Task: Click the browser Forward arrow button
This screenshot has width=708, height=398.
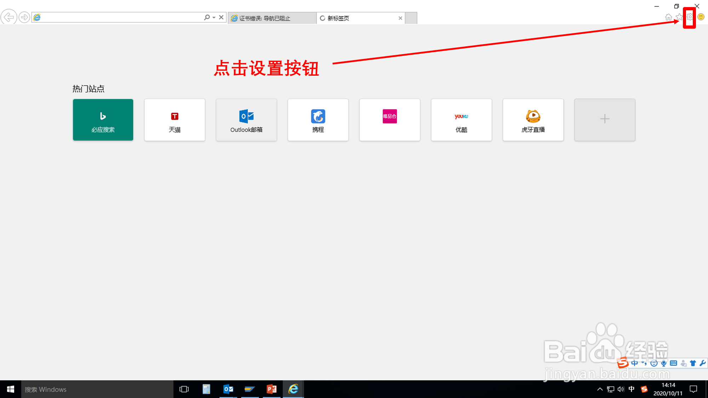Action: pos(24,17)
